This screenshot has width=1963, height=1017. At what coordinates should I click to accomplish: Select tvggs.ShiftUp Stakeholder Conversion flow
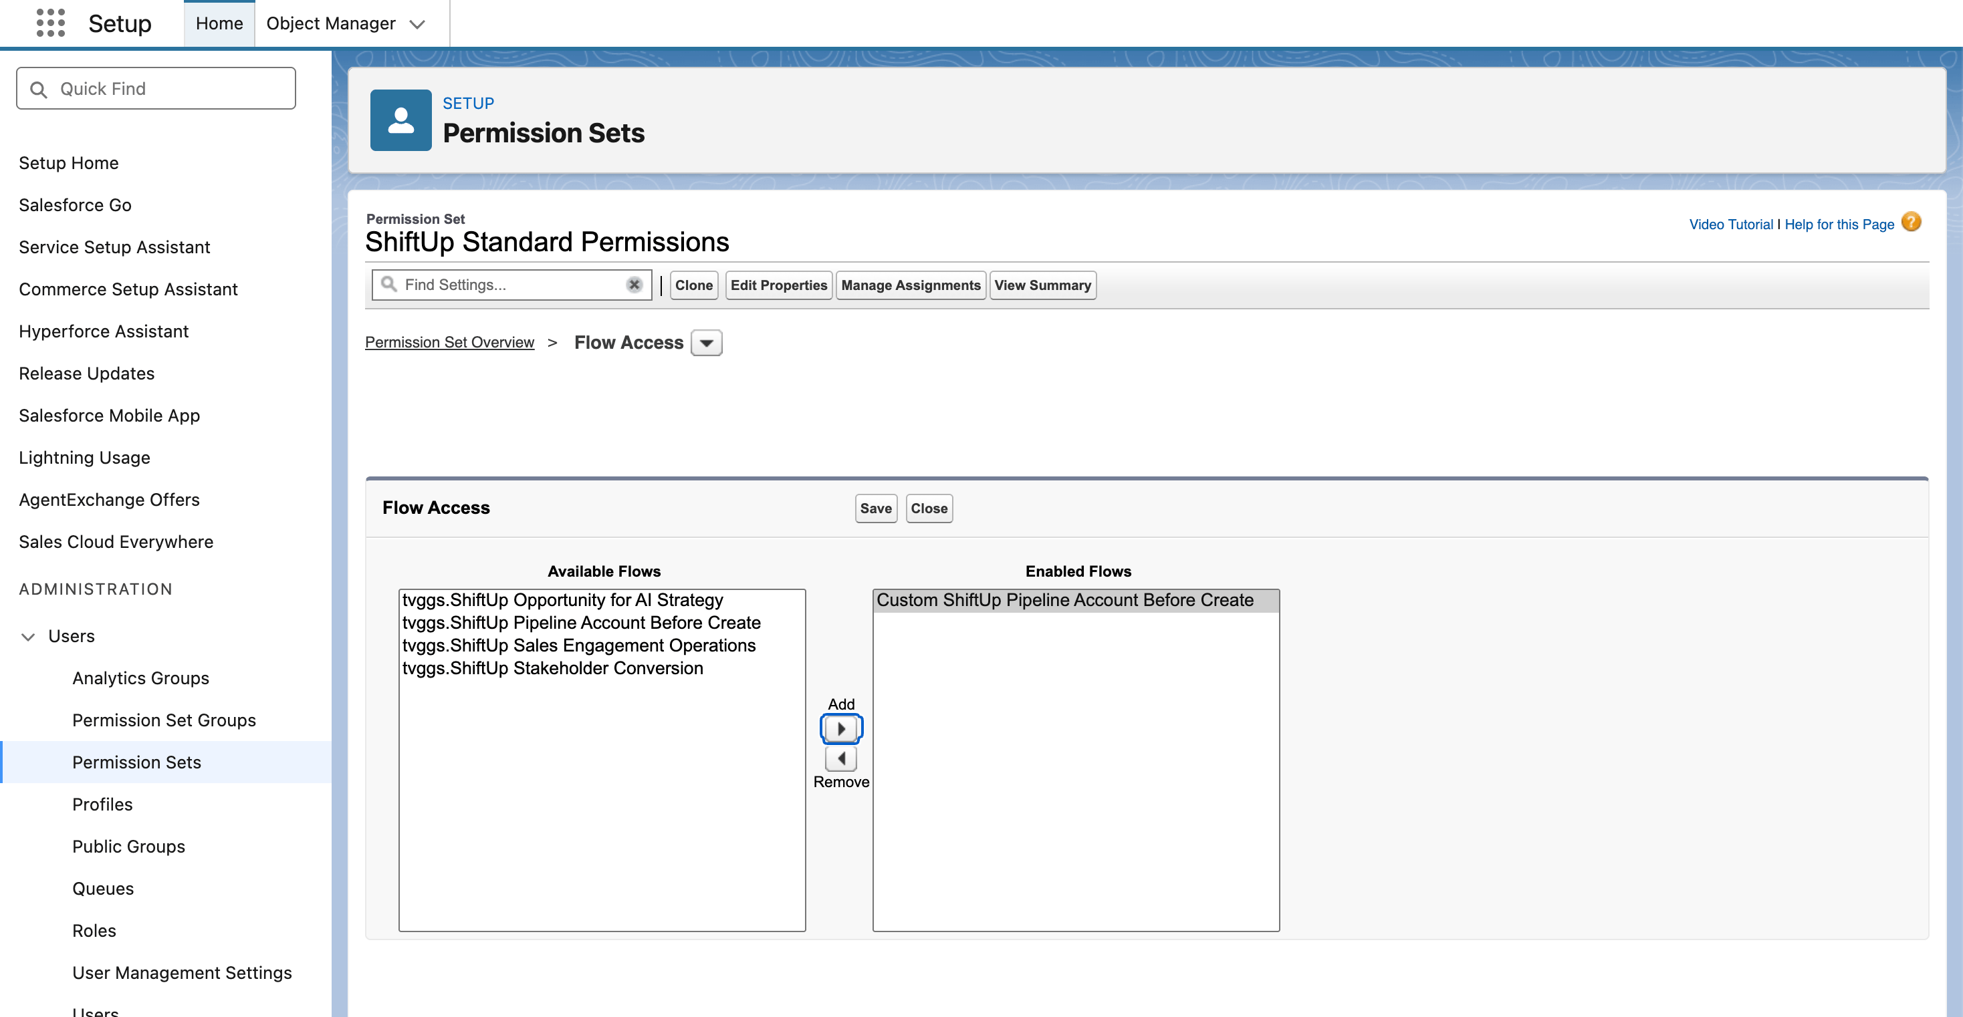[x=601, y=668]
